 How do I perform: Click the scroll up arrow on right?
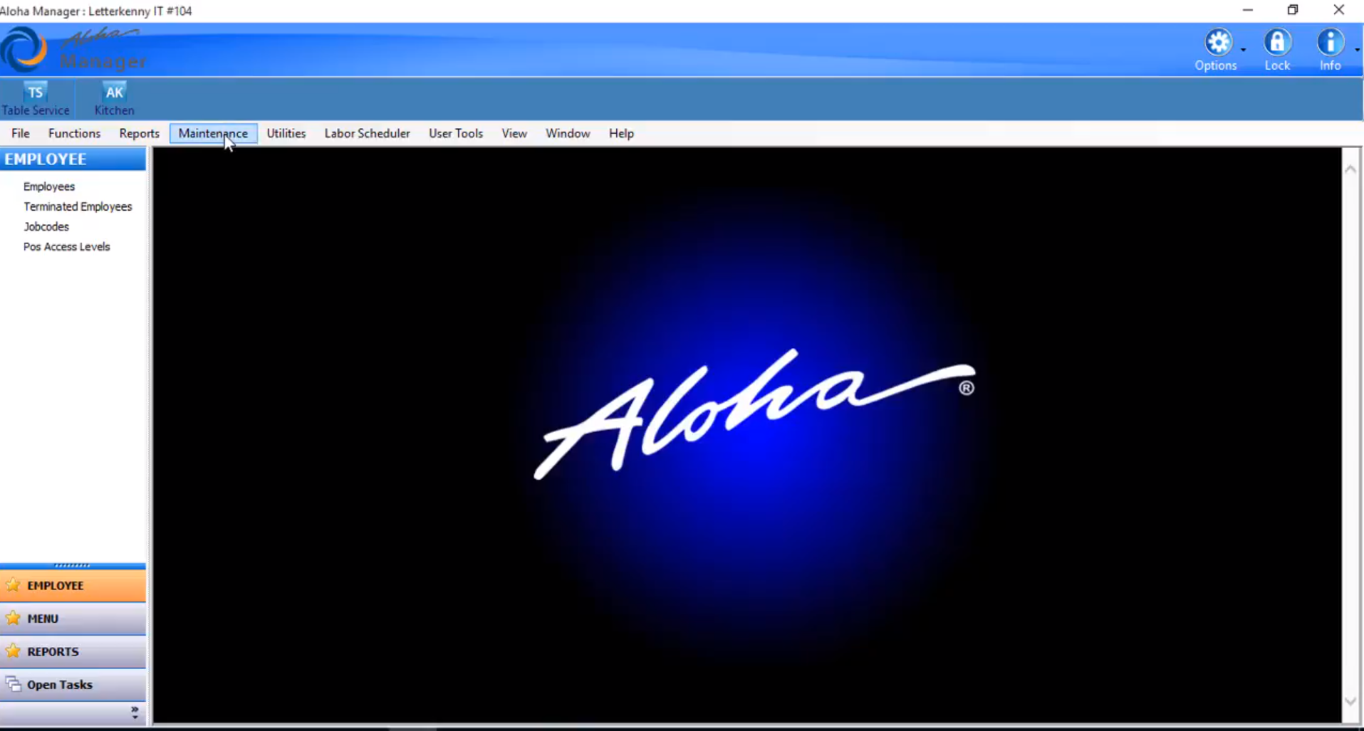pos(1350,169)
